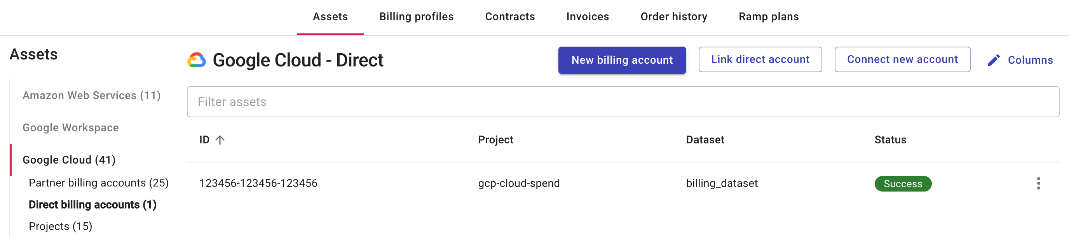This screenshot has height=237, width=1069.
Task: Click the New billing account button
Action: point(622,60)
